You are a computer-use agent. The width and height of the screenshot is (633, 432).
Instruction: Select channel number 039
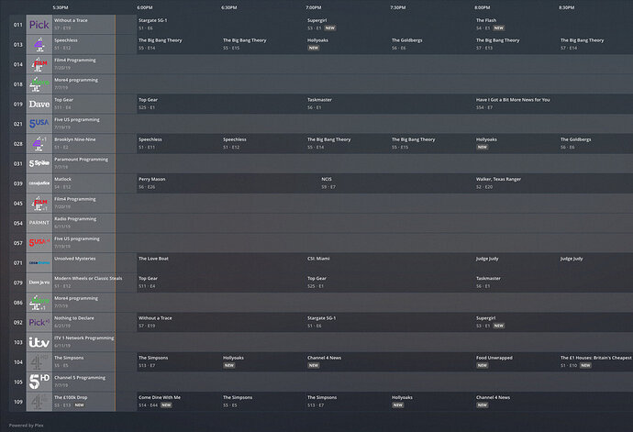18,183
